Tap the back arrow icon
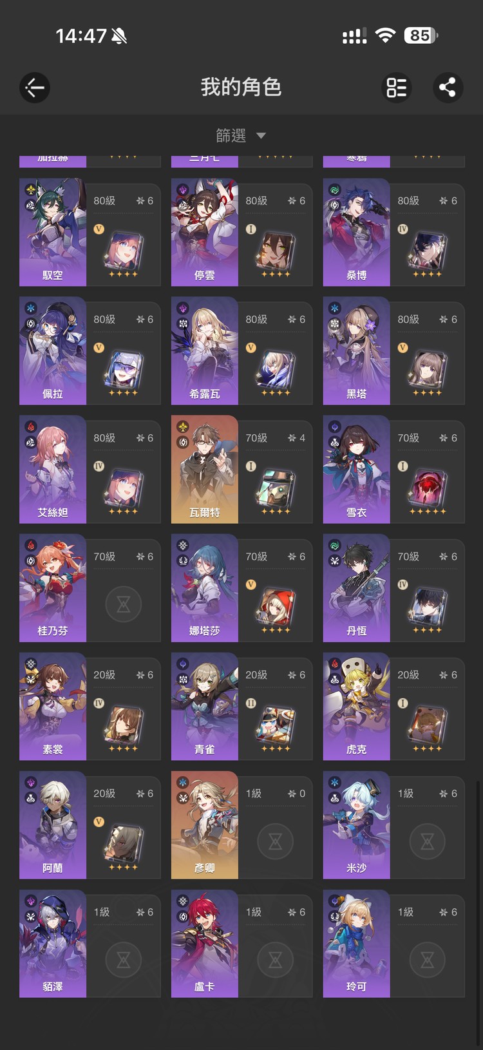483x1050 pixels. pos(35,88)
